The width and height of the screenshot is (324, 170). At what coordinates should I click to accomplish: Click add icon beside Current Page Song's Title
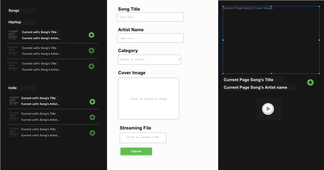point(310,82)
